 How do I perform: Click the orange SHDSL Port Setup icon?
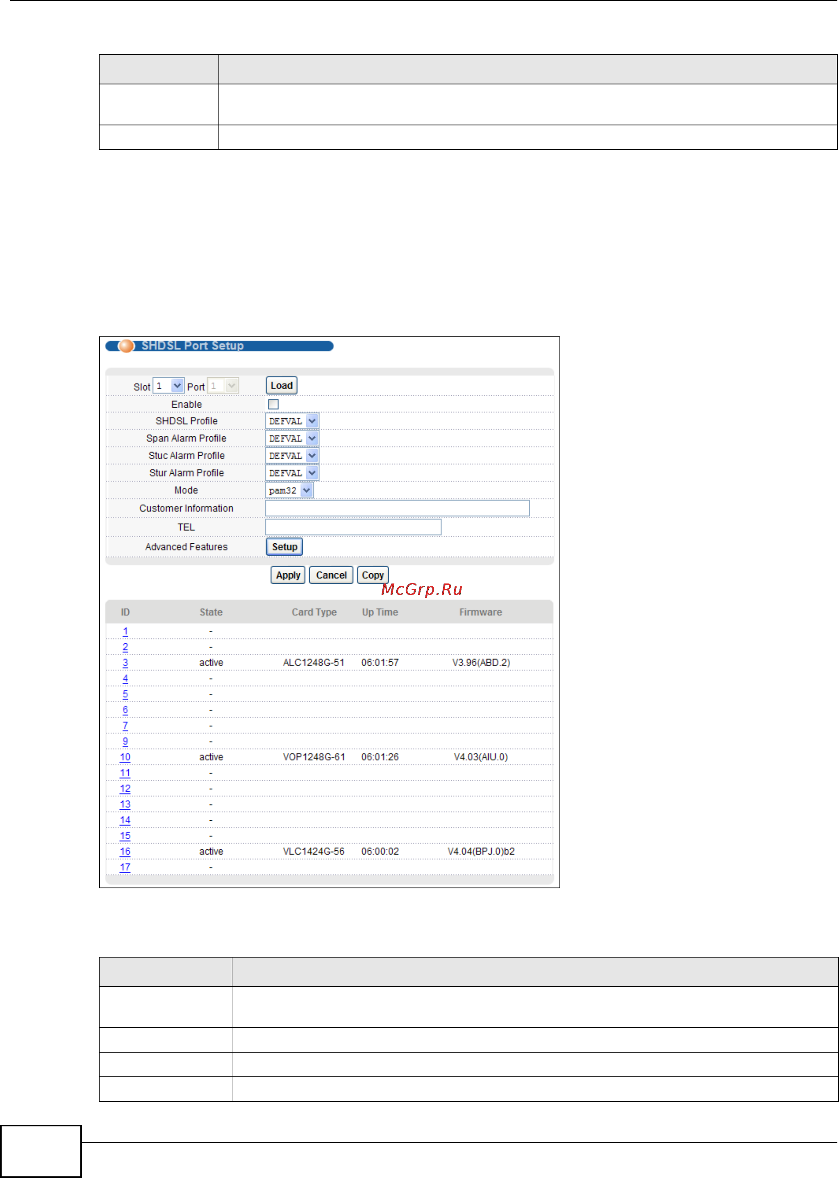(126, 346)
